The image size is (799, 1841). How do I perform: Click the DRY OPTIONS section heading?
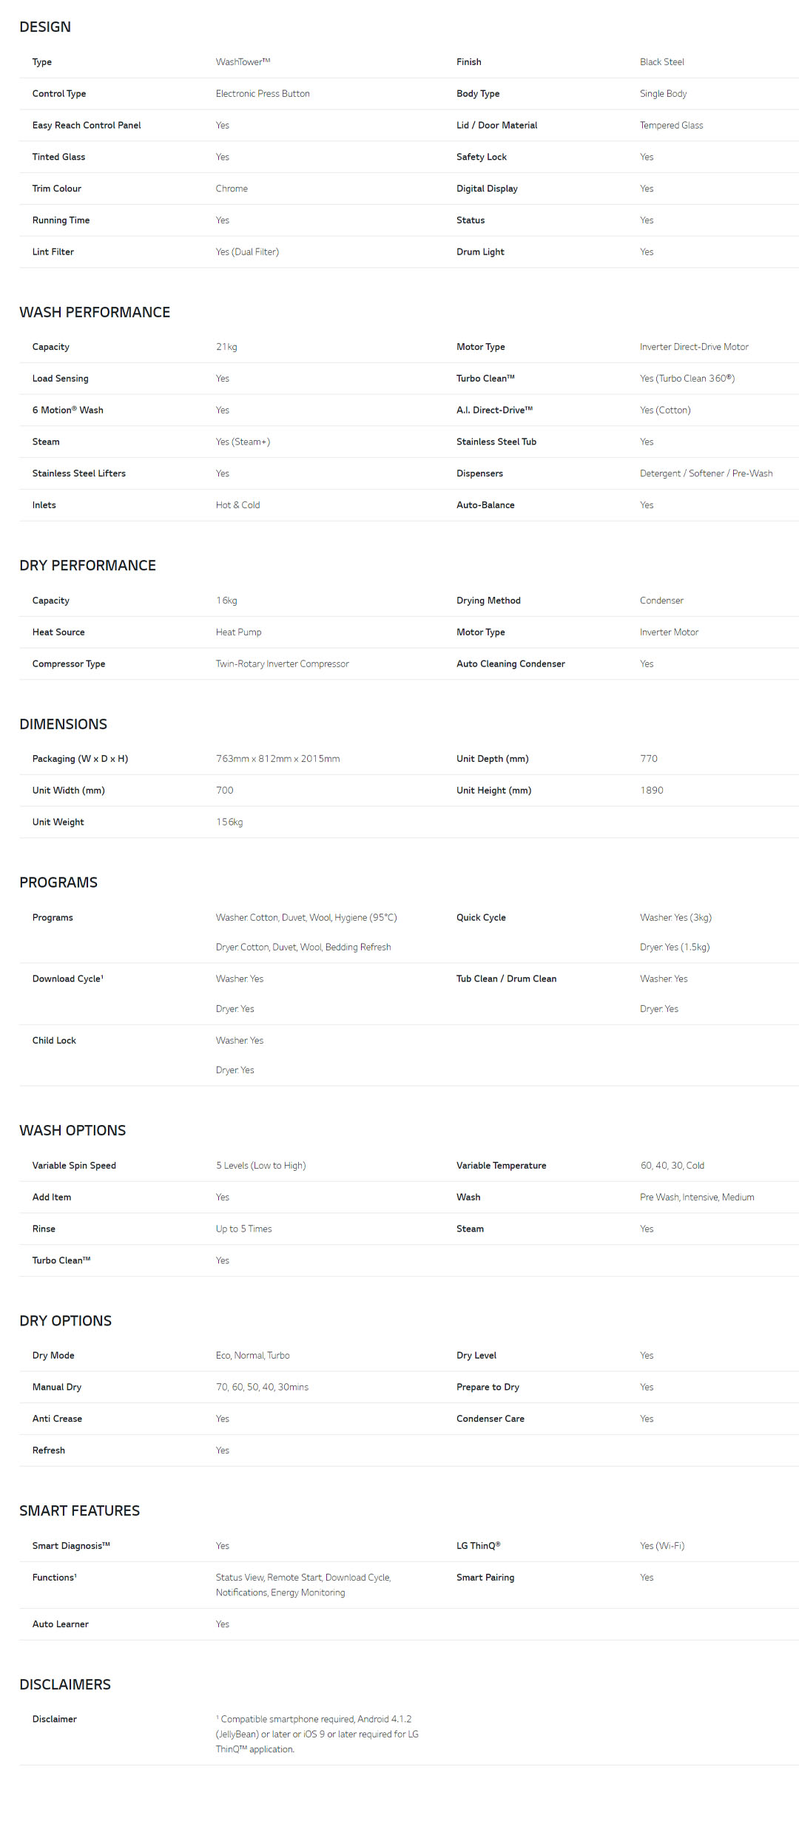pos(65,1321)
